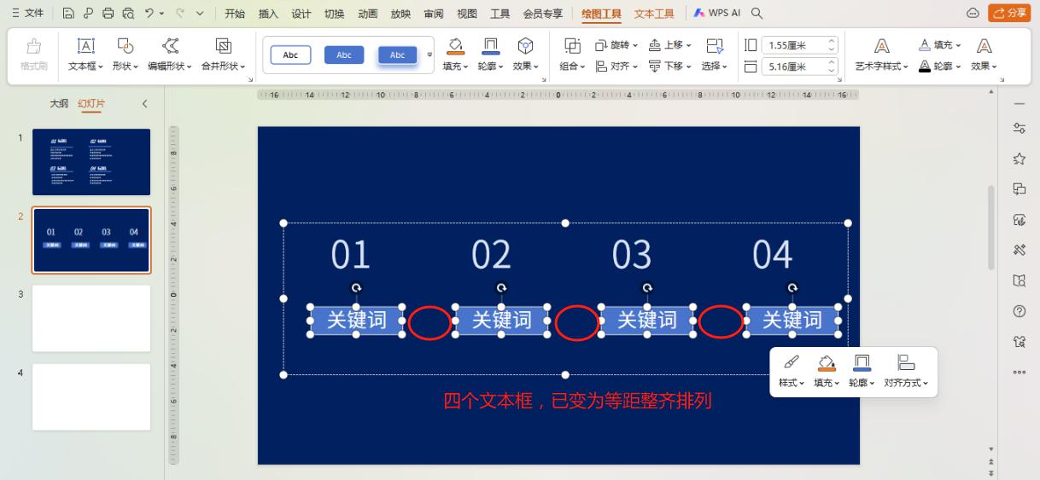Click the 分享 share button
Image resolution: width=1040 pixels, height=480 pixels.
point(1010,14)
